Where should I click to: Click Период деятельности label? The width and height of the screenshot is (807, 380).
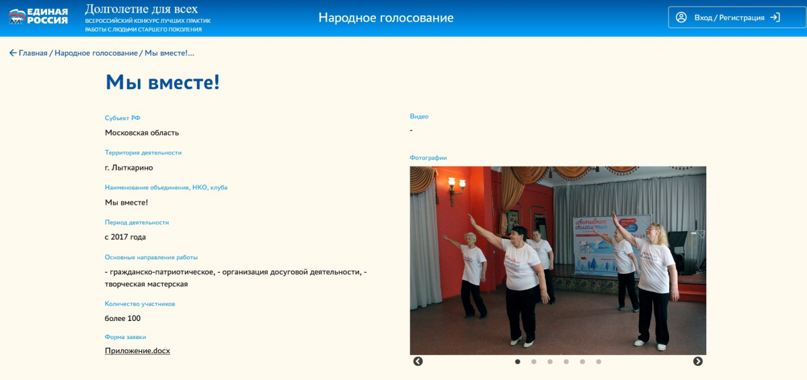point(137,222)
